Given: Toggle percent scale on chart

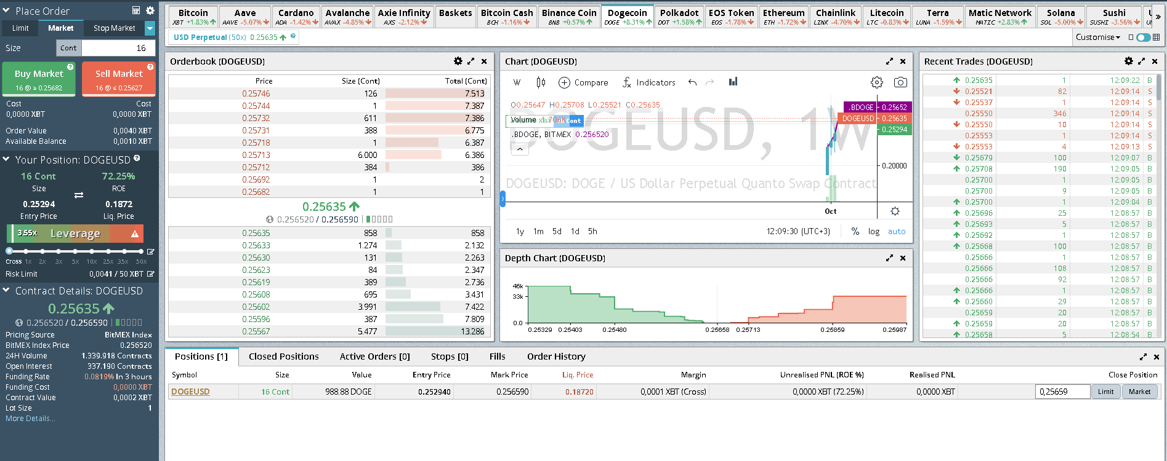Looking at the screenshot, I should pyautogui.click(x=855, y=231).
